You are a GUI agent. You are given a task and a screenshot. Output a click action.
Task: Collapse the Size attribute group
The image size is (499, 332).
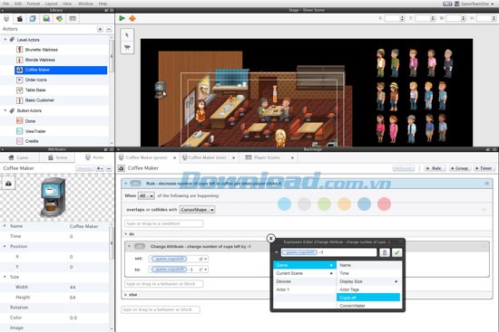(5, 277)
